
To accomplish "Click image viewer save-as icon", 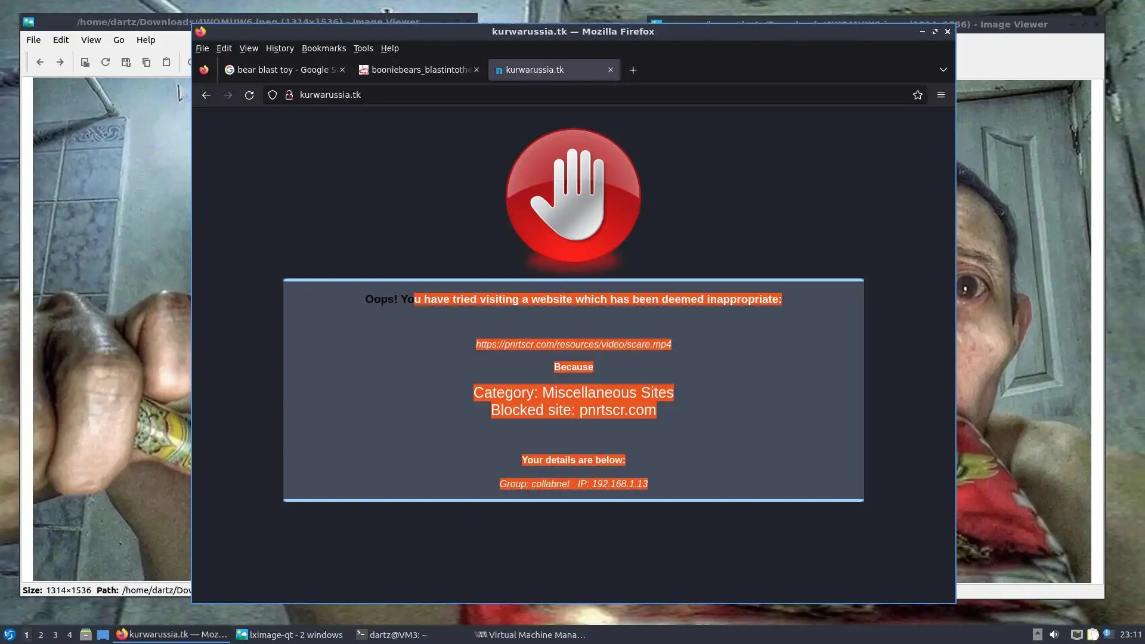I will click(126, 62).
